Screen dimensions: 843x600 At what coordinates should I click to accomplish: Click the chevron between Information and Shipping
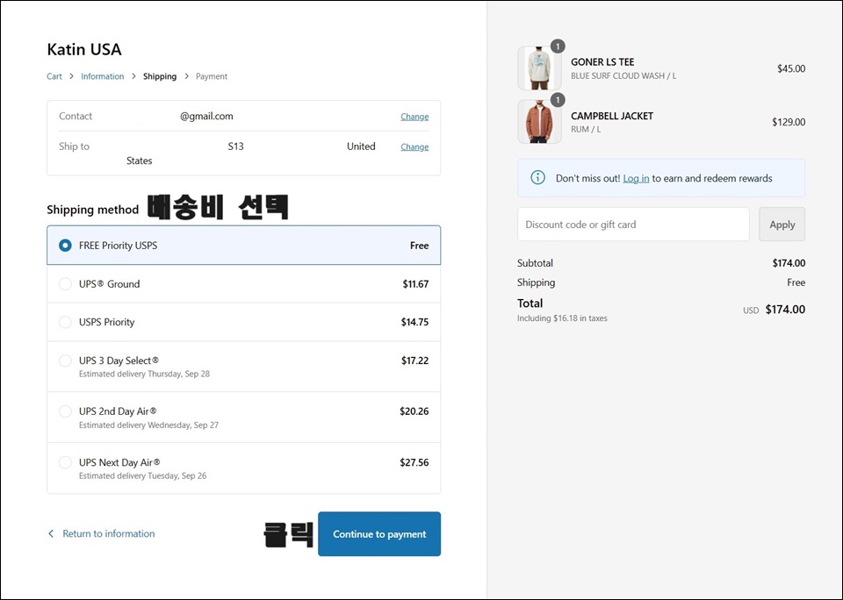[133, 76]
